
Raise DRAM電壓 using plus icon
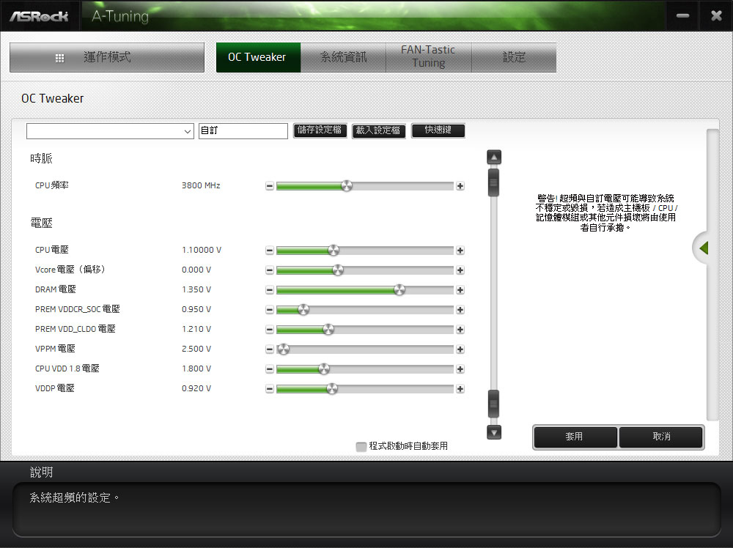click(460, 290)
